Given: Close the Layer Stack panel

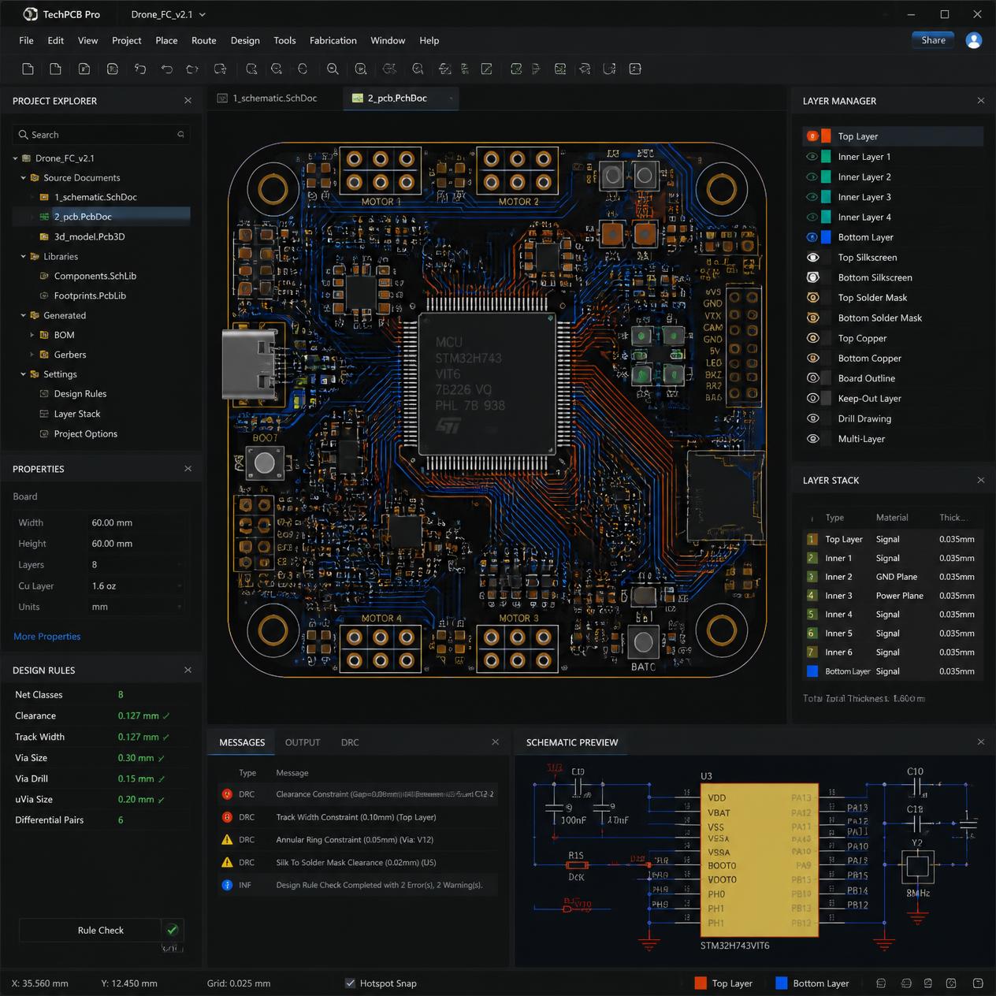Looking at the screenshot, I should (x=980, y=481).
